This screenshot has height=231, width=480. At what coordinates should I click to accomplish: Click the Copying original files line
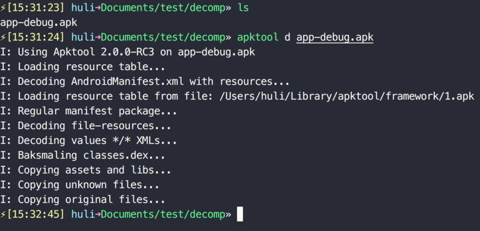[83, 200]
